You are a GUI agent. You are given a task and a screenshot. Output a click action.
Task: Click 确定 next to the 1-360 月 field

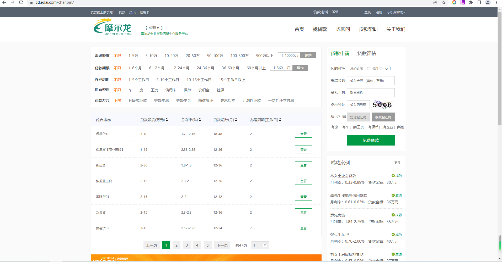[300, 68]
